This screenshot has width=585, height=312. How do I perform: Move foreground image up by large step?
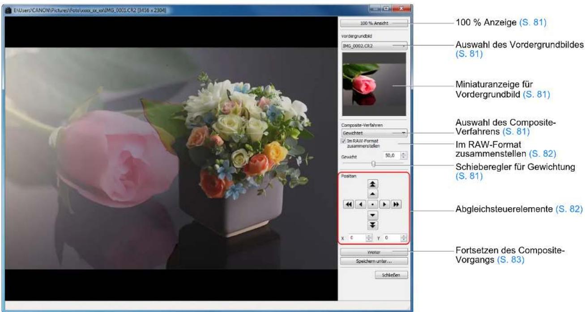point(373,184)
